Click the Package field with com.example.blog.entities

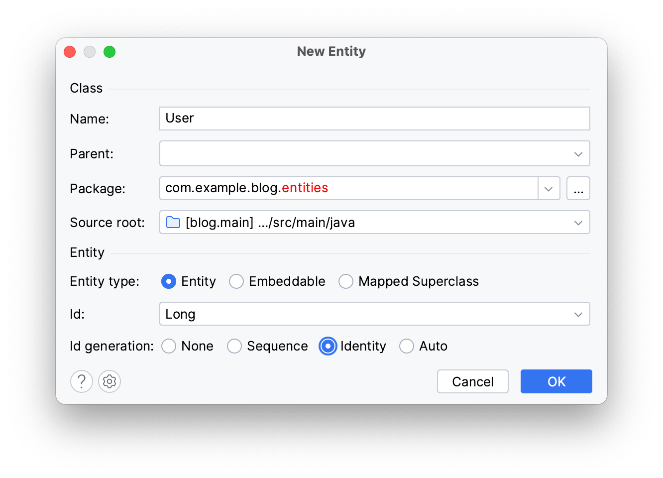(348, 188)
